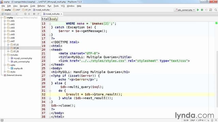Screen dimensions: 218x122
Task: Run the pdo_connect.php configuration
Action: [198, 10]
